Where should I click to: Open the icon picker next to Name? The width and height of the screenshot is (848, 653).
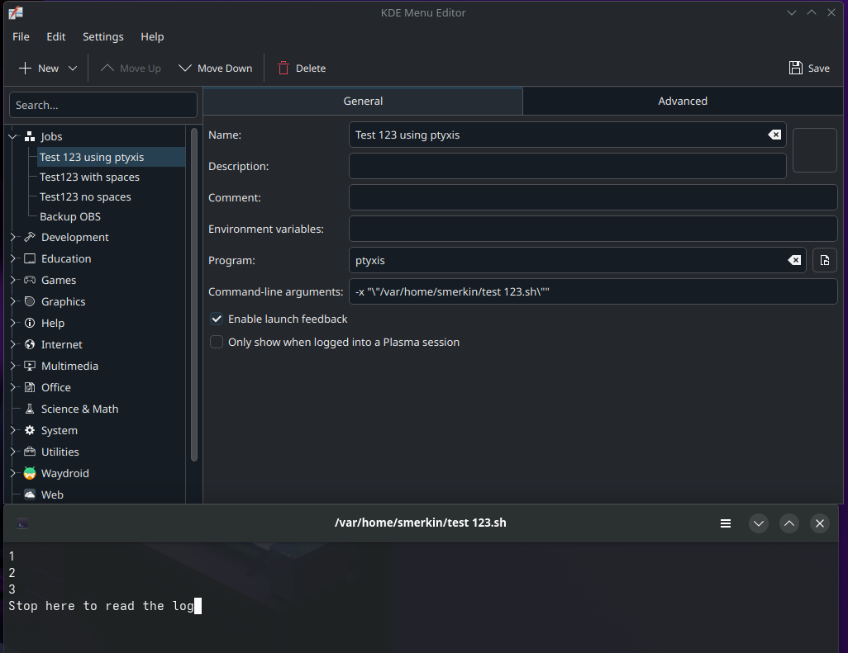pyautogui.click(x=814, y=149)
